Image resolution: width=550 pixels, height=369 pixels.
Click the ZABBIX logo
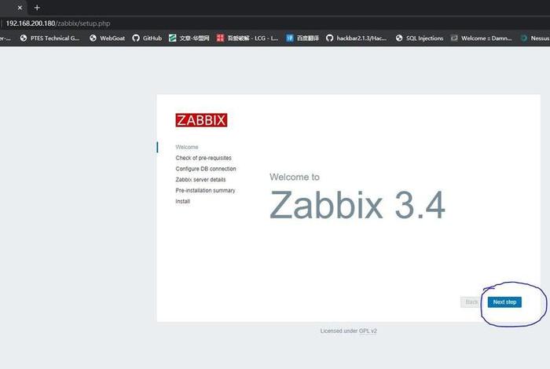[201, 120]
